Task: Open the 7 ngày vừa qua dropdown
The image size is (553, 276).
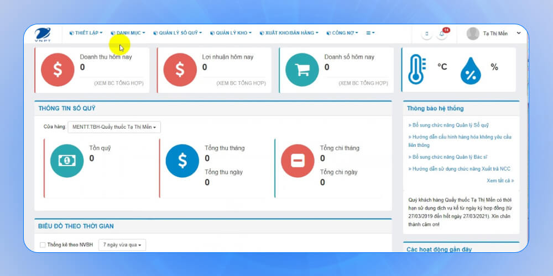Action: (122, 245)
